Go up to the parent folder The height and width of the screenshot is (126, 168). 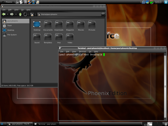20,14
